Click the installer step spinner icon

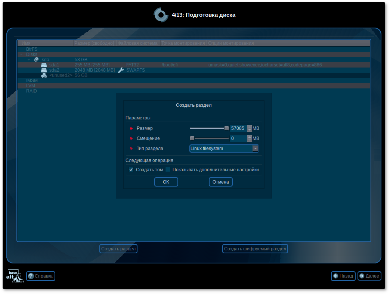point(161,15)
